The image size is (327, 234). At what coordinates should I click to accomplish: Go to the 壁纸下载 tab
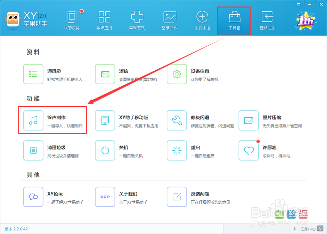[x=169, y=21]
